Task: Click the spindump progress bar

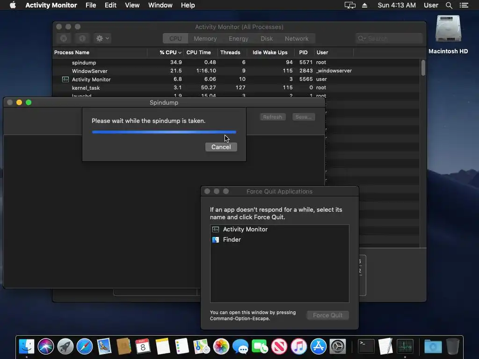Action: coord(164,132)
